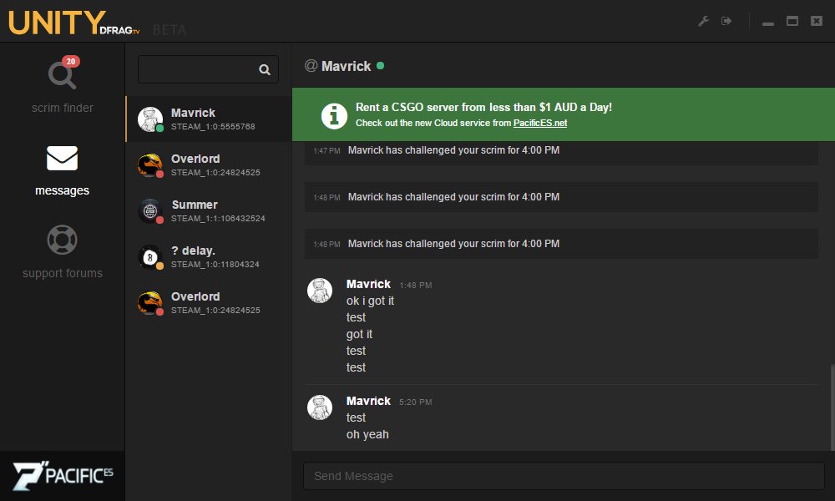The image size is (835, 501).
Task: Switch to scrim finder label
Action: pyautogui.click(x=63, y=108)
